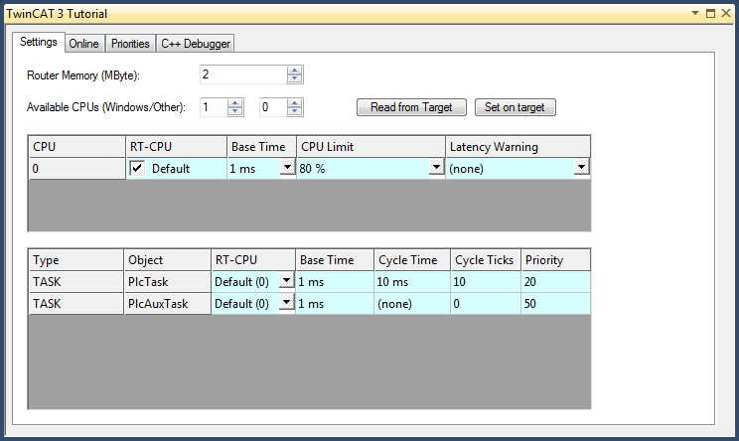The width and height of the screenshot is (739, 441).
Task: Click the Cycle Ticks column header
Action: [x=486, y=260]
